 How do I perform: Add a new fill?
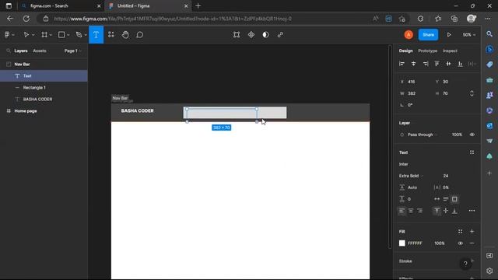click(472, 232)
